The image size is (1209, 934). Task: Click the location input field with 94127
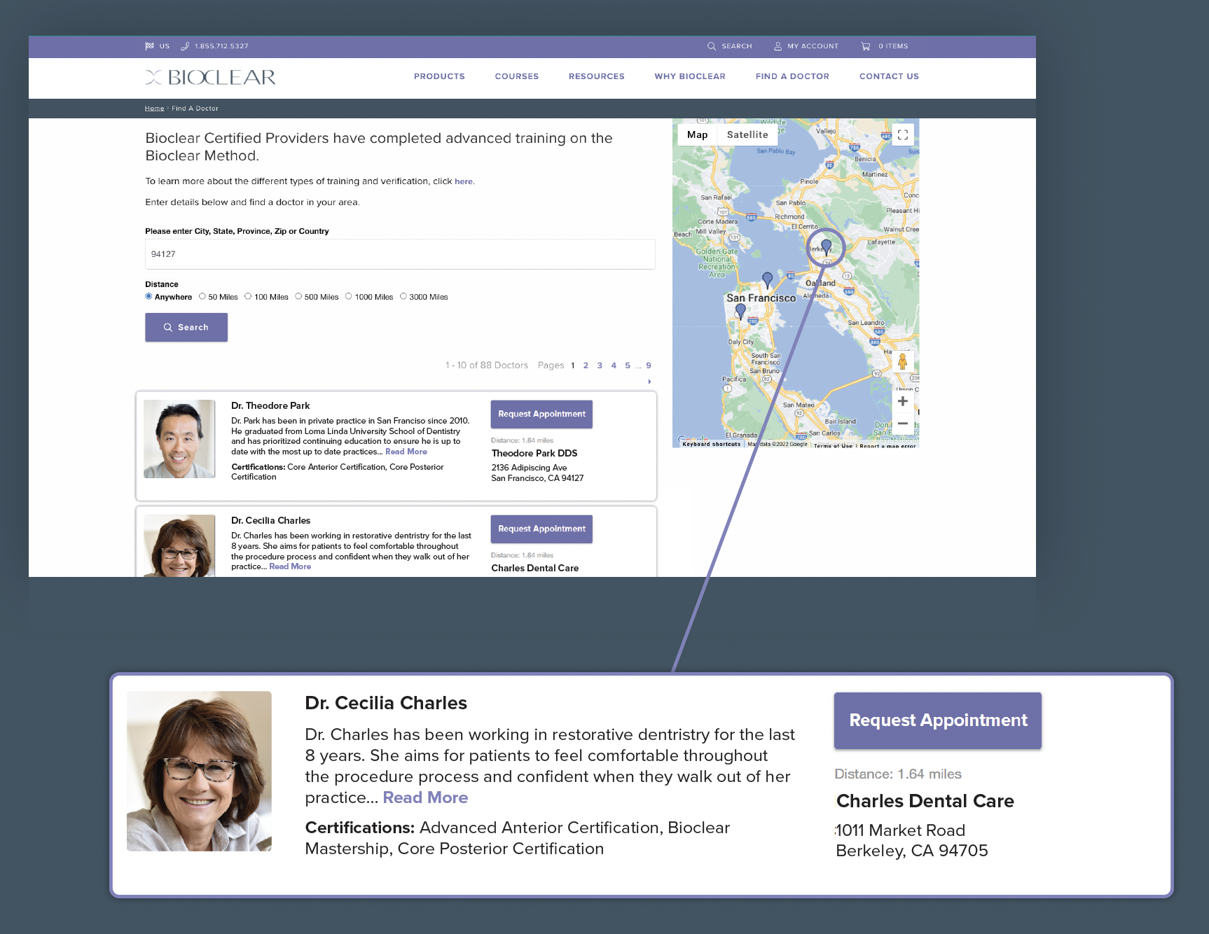(400, 254)
